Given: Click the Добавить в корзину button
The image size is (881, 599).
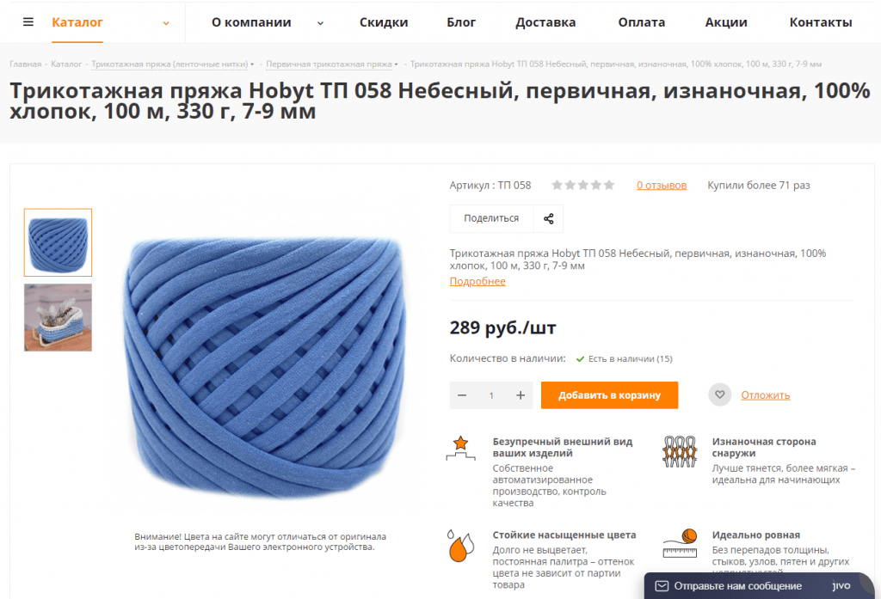Looking at the screenshot, I should pos(610,395).
